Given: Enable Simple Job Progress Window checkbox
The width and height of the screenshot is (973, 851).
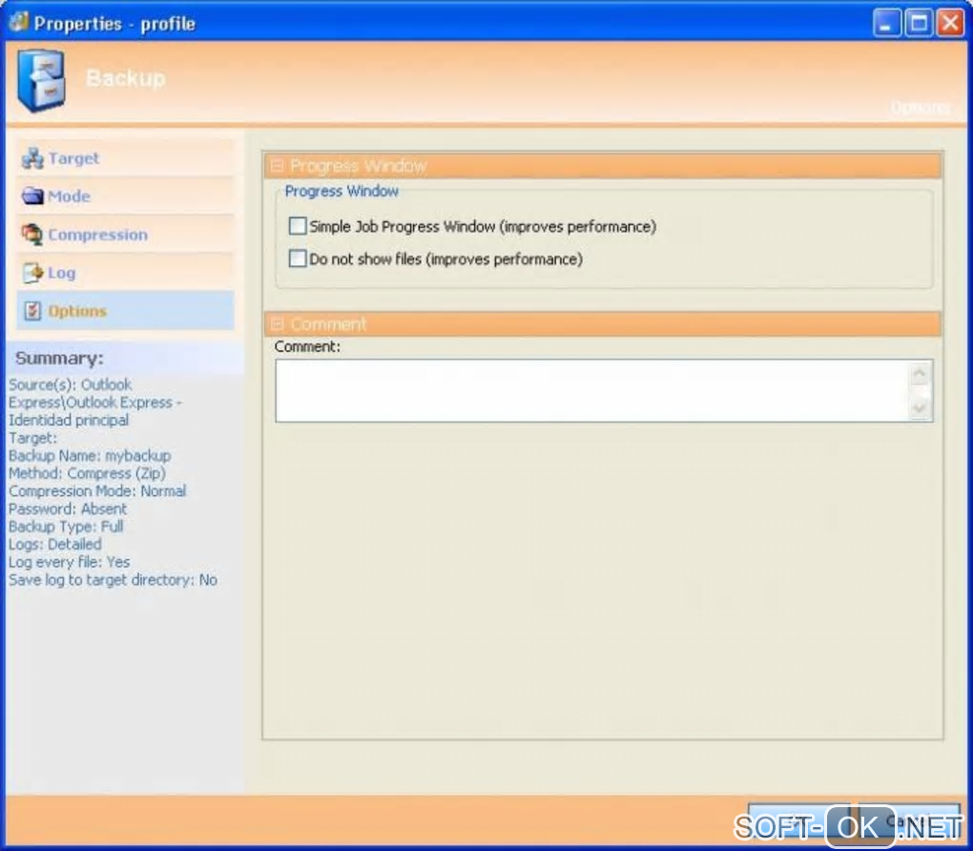Looking at the screenshot, I should pyautogui.click(x=298, y=226).
